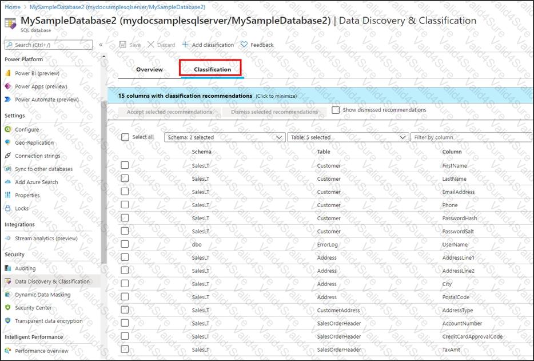
Task: Click Add classification button
Action: click(208, 45)
